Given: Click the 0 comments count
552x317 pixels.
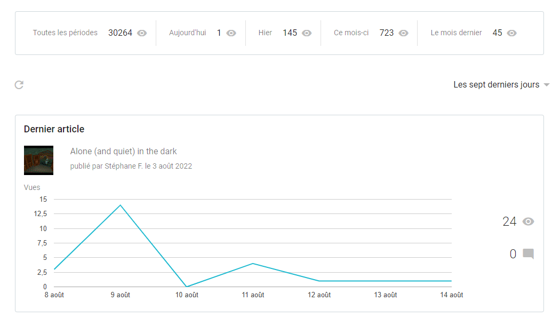Looking at the screenshot, I should [513, 254].
